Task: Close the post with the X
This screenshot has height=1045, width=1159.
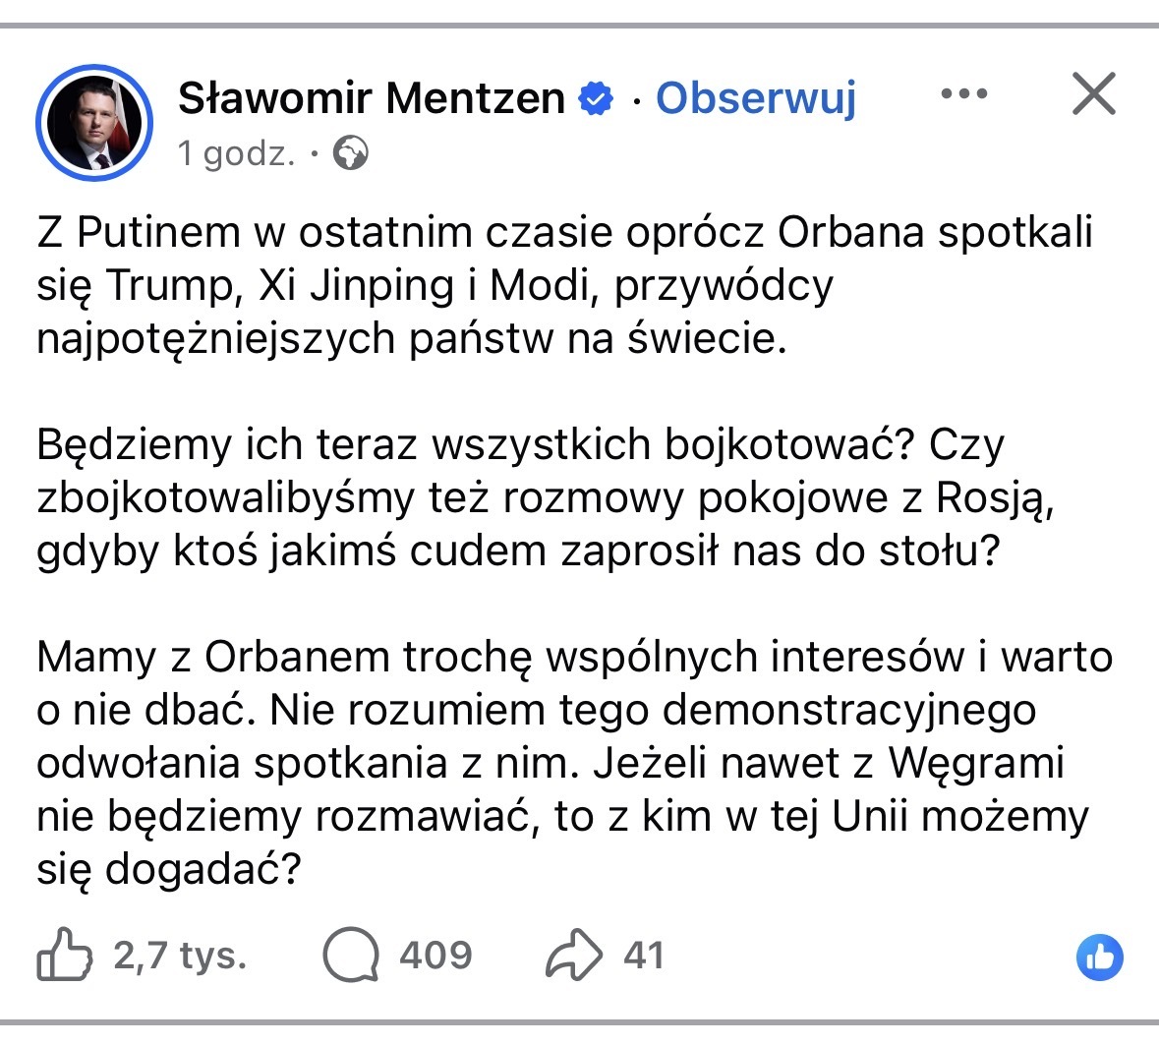Action: coord(1093,94)
